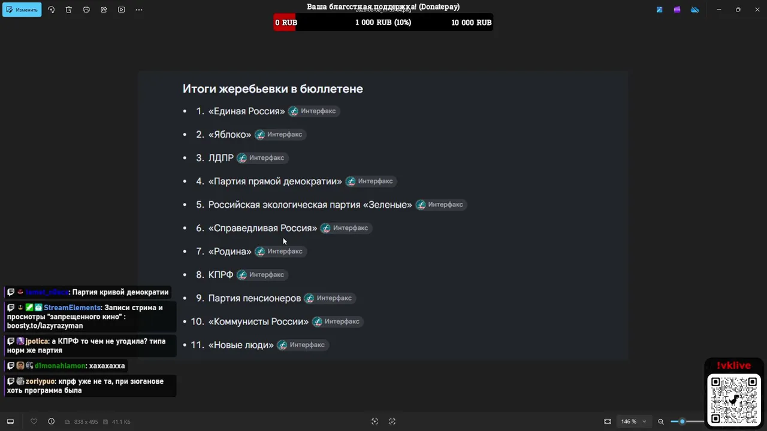Print the image via the printer icon
This screenshot has width=767, height=431.
[x=86, y=10]
